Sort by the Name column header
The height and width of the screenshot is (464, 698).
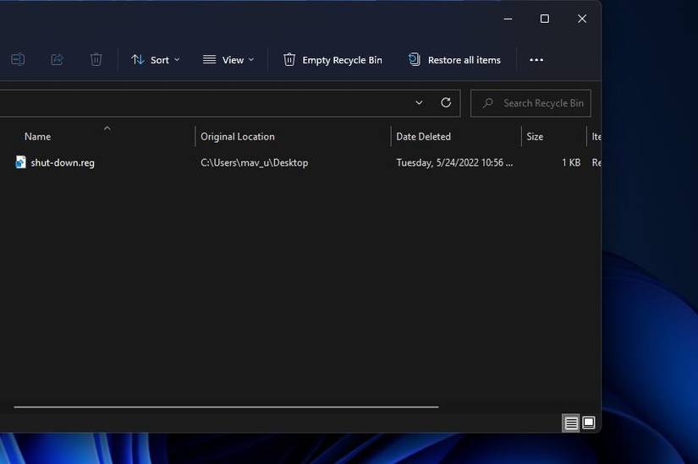coord(38,137)
